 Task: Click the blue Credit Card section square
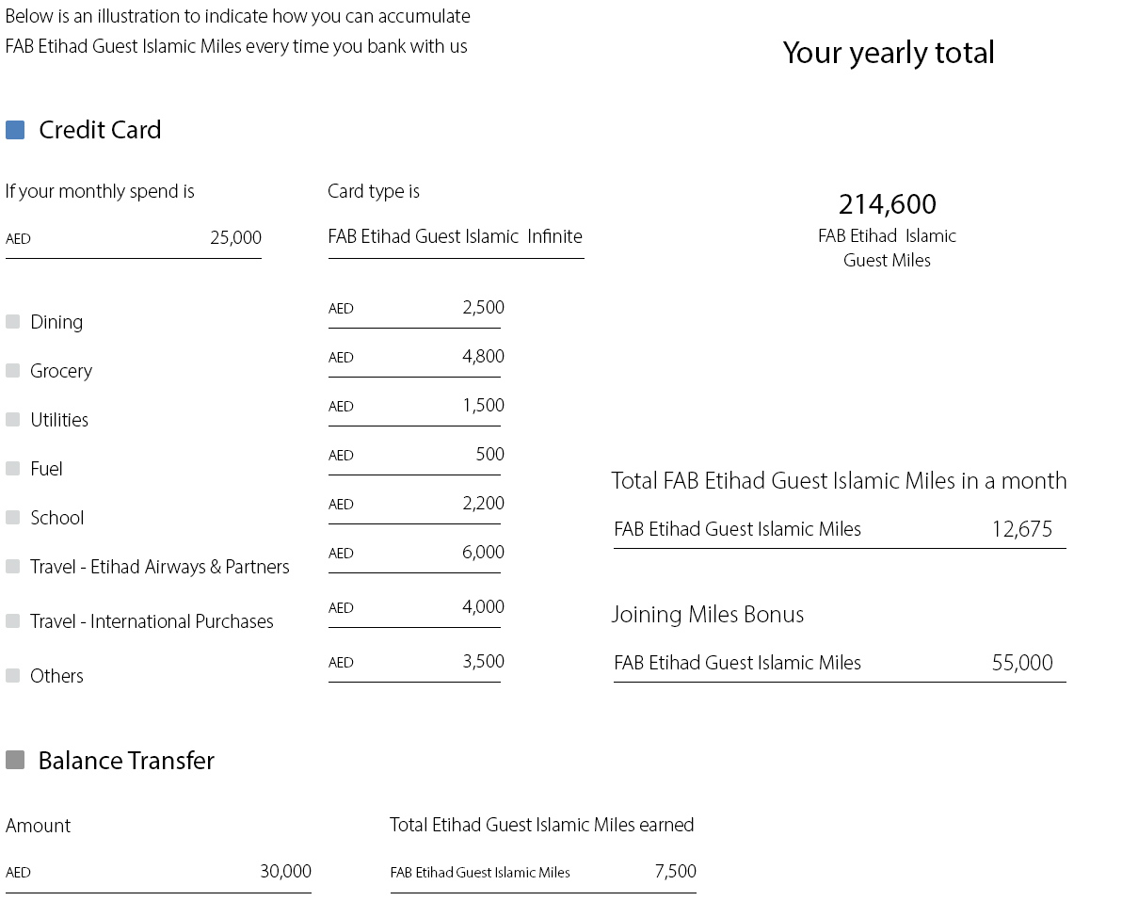tap(15, 130)
